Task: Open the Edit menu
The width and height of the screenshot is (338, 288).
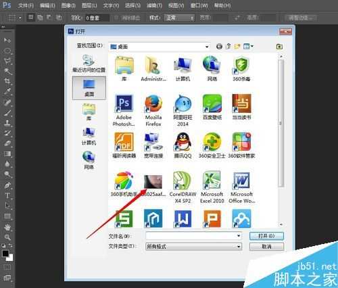Action: point(47,5)
